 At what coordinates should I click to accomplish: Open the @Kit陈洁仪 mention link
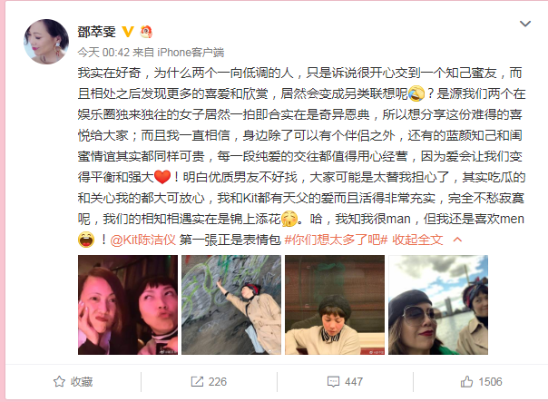(x=143, y=240)
